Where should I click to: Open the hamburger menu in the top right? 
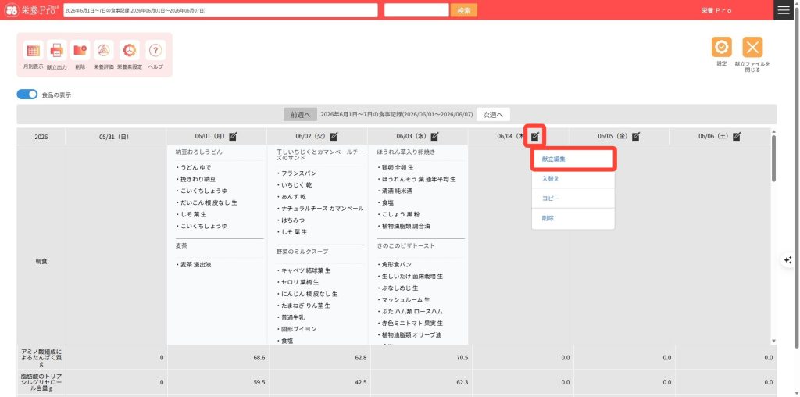click(x=784, y=9)
